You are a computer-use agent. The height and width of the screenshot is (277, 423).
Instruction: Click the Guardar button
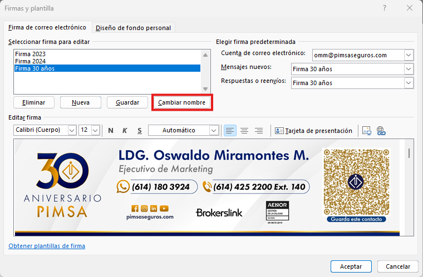127,102
